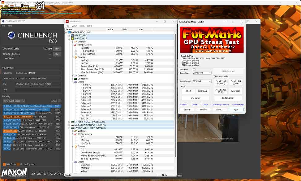Open FurMark Settings
This screenshot has width=301, height=181.
187,110
